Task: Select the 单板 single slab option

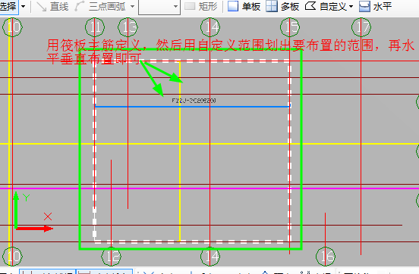Action: (x=244, y=6)
